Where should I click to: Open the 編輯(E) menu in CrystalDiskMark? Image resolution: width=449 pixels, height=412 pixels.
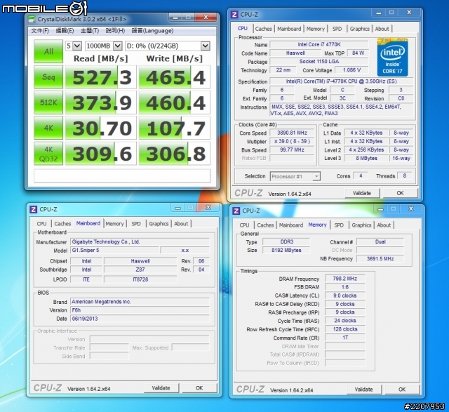pyautogui.click(x=65, y=31)
